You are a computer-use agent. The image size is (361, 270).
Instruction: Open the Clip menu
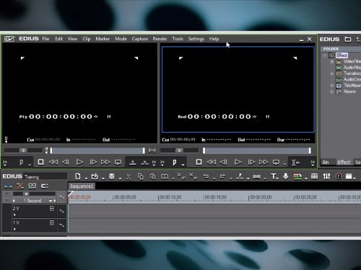(x=87, y=39)
